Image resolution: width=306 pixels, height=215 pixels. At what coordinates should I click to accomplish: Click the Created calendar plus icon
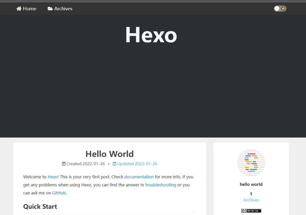point(64,164)
